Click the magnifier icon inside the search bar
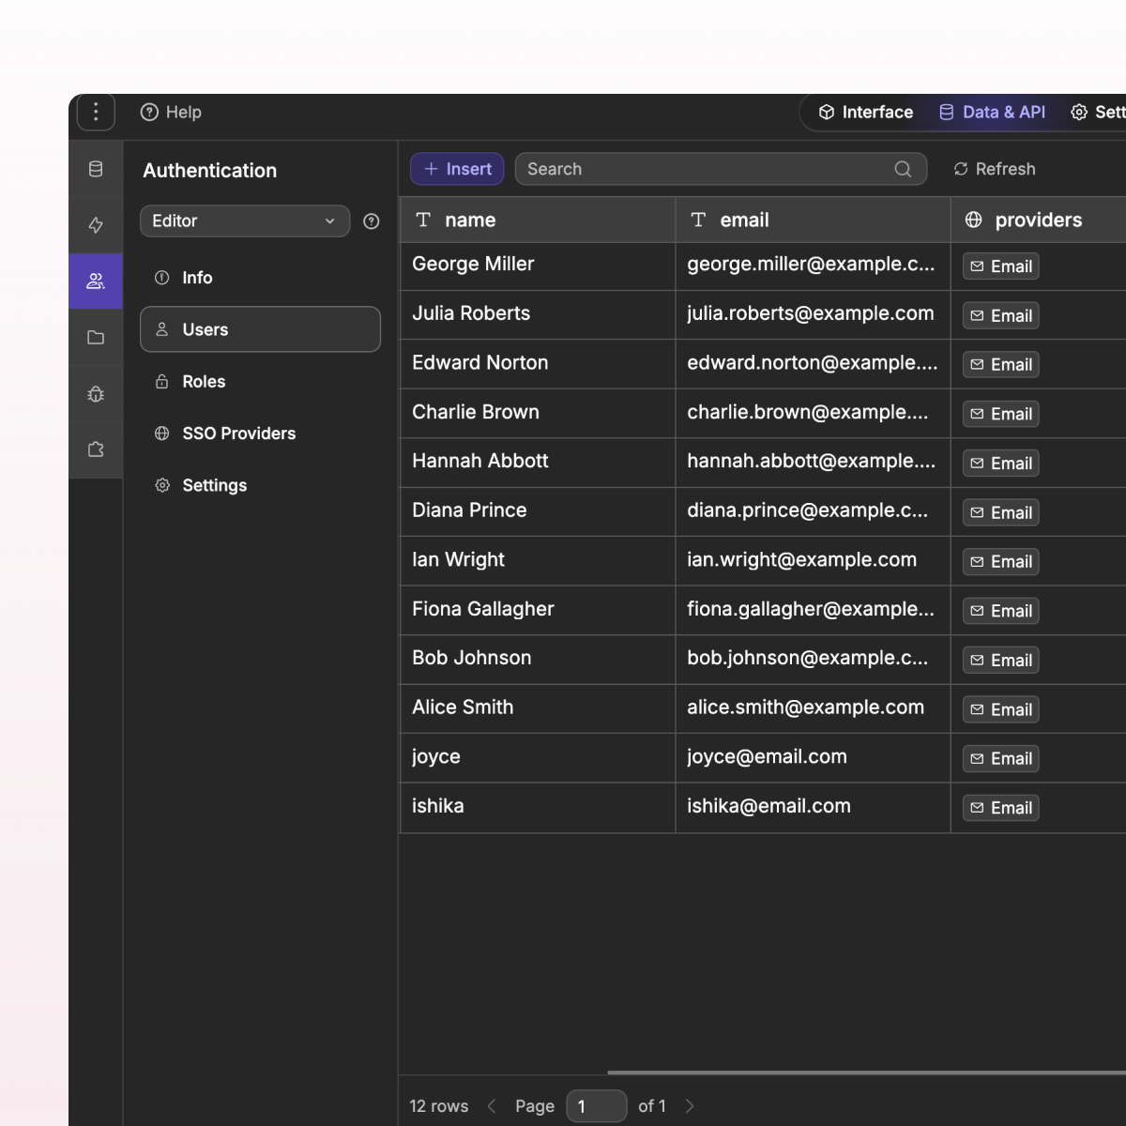 (x=903, y=169)
